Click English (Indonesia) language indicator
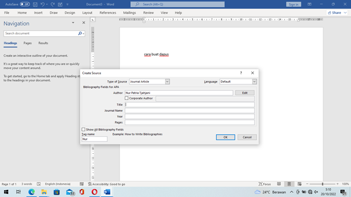 [58, 184]
